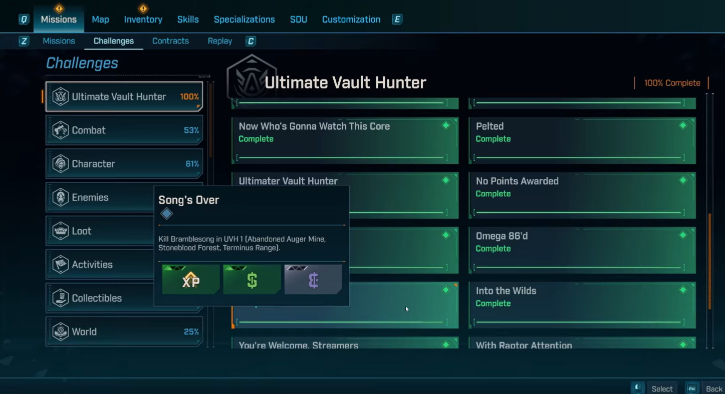The image size is (725, 394).
Task: Click the World category icon
Action: coord(61,332)
